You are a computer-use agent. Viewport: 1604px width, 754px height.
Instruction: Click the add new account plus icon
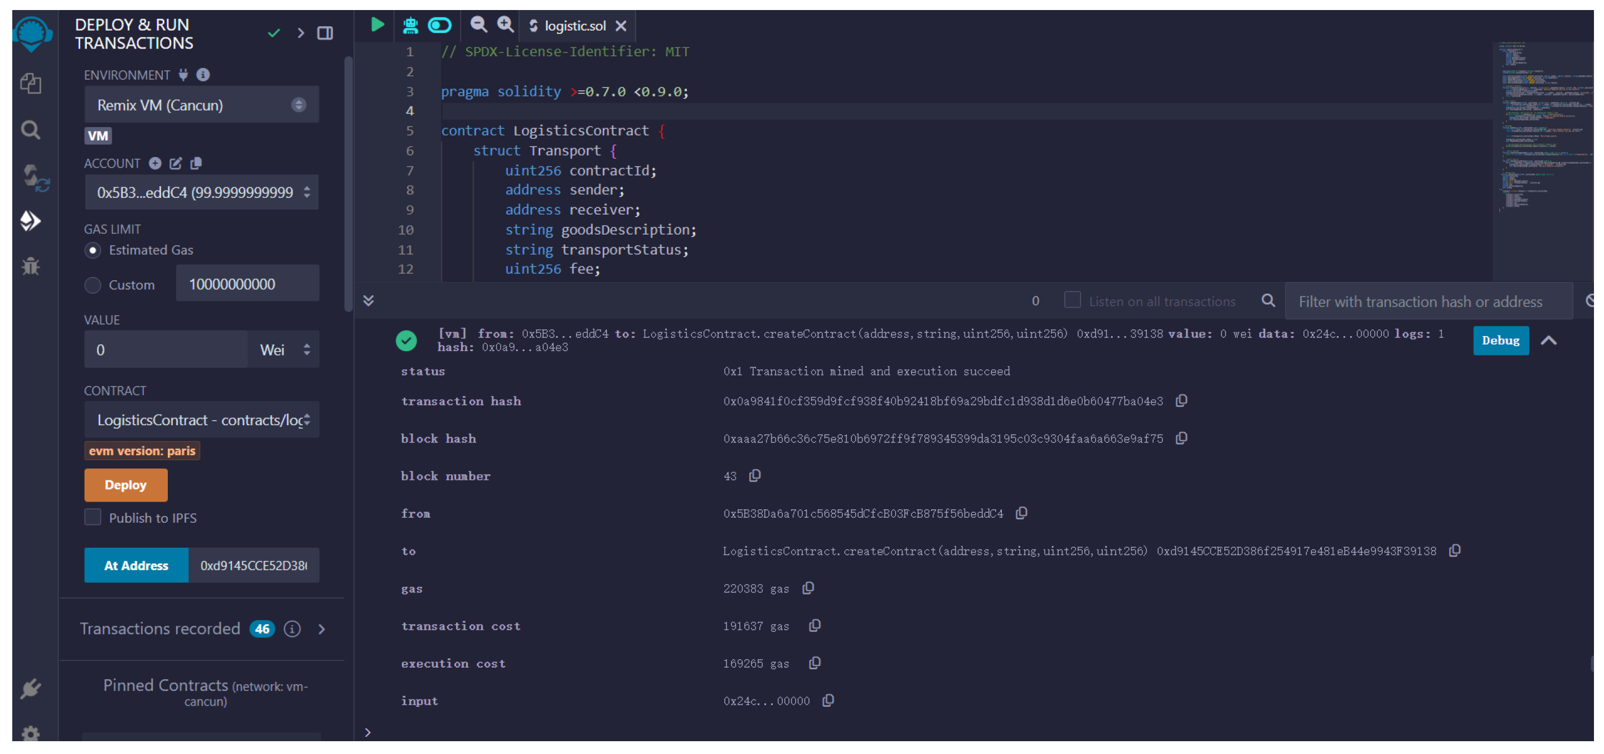155,163
